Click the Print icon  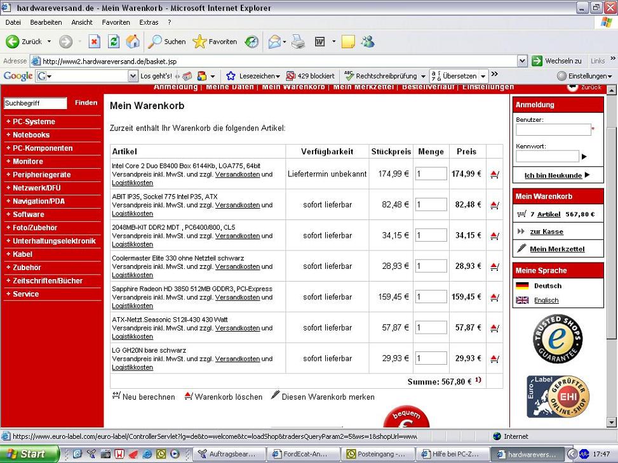pos(299,41)
